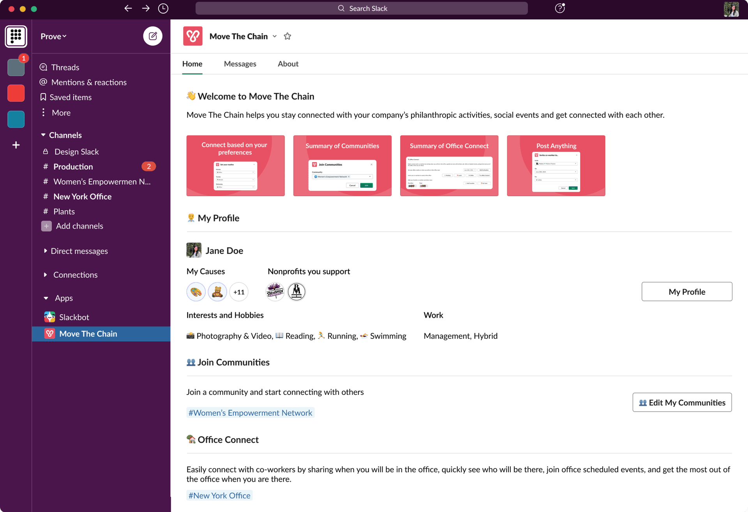Click the compose new message icon

tap(153, 36)
